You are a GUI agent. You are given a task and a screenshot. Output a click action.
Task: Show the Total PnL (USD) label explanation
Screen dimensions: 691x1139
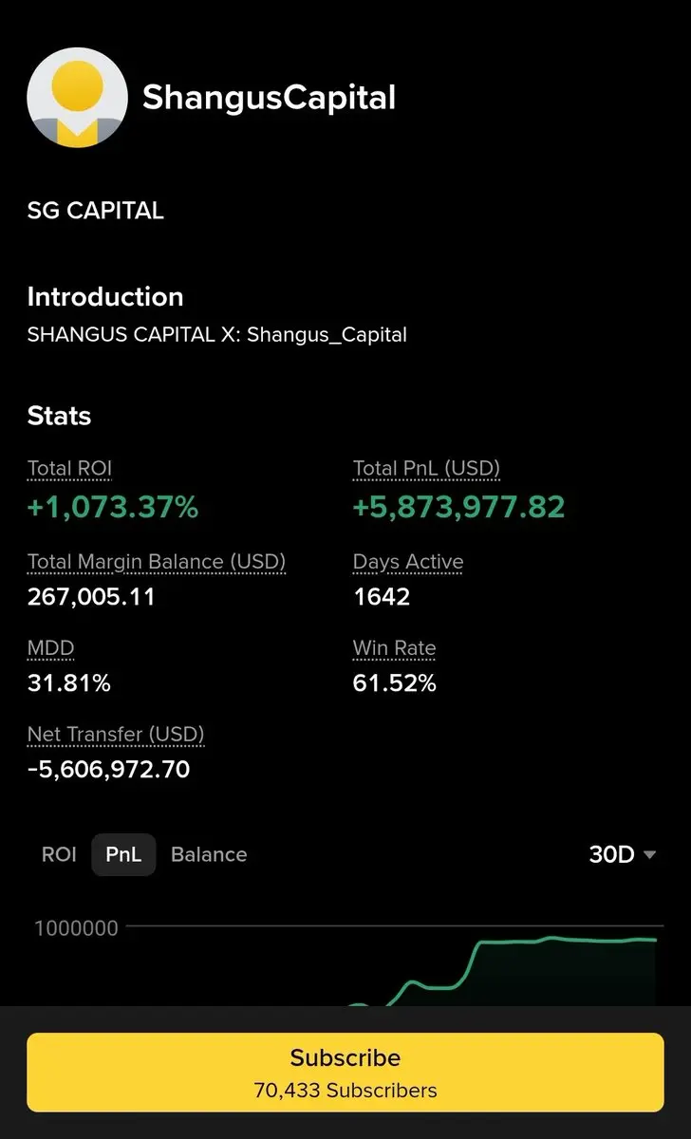coord(426,468)
